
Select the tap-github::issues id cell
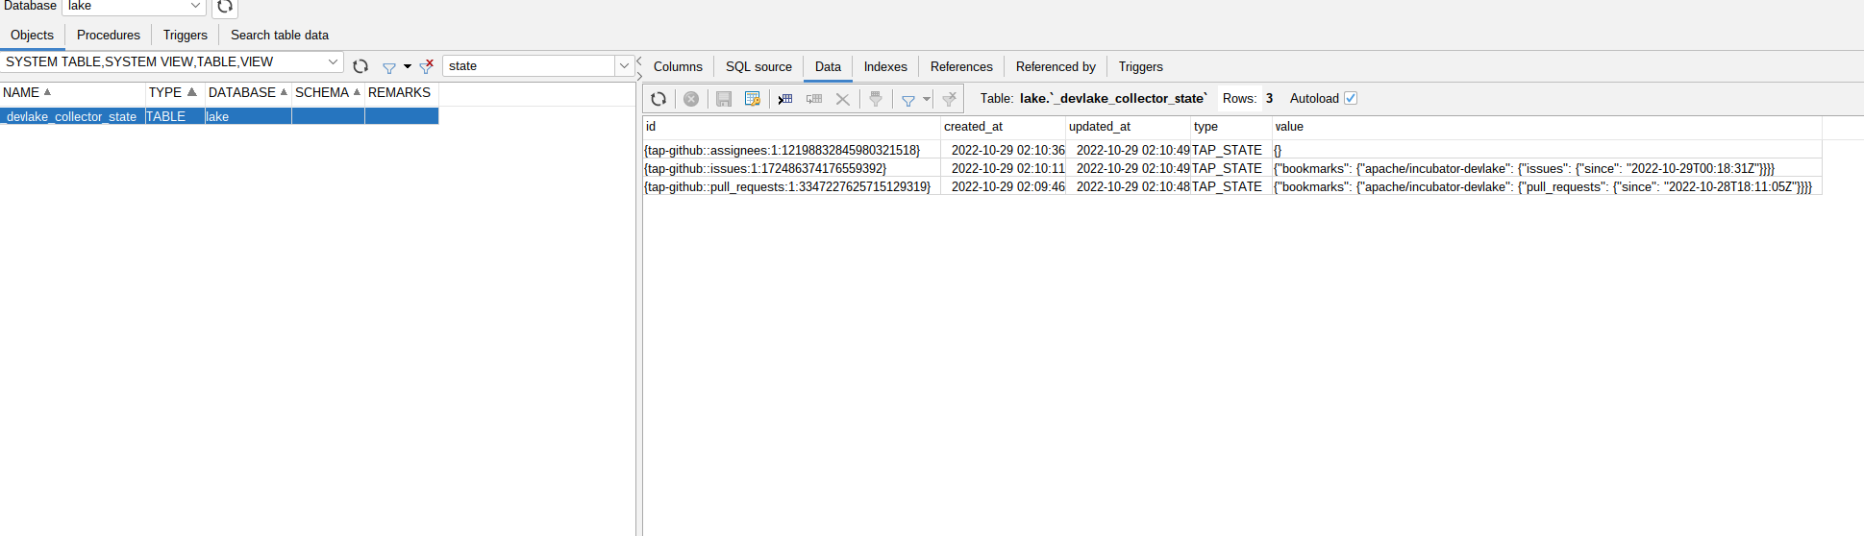coord(791,169)
